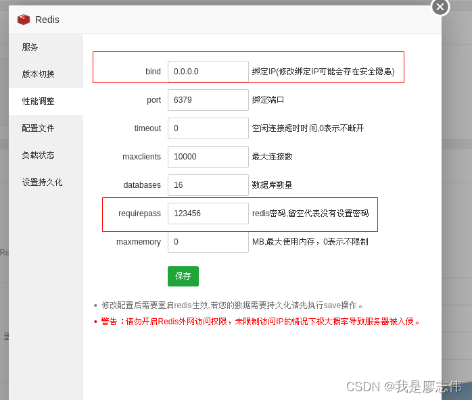Close the Redis dialog with the X button
This screenshot has width=472, height=400.
[440, 7]
